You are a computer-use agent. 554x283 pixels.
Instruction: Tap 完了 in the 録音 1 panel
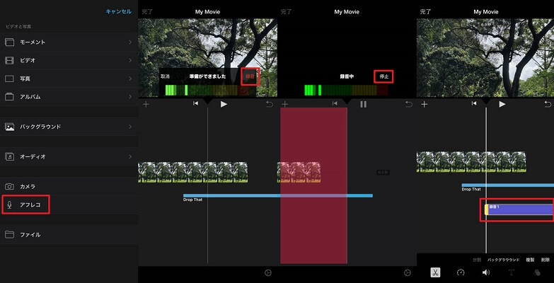[425, 11]
